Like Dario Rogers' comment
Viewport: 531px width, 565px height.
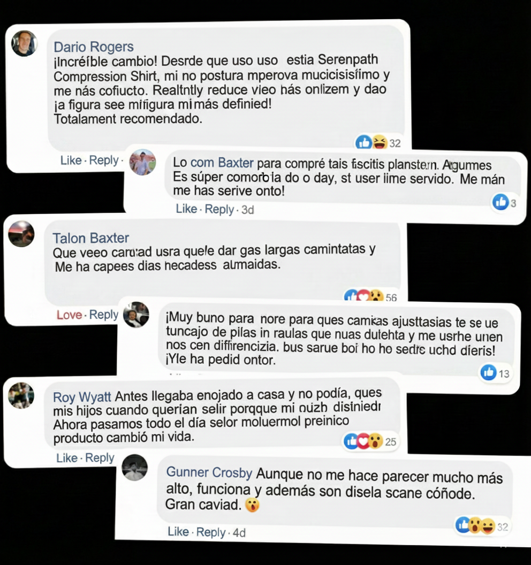coord(71,160)
